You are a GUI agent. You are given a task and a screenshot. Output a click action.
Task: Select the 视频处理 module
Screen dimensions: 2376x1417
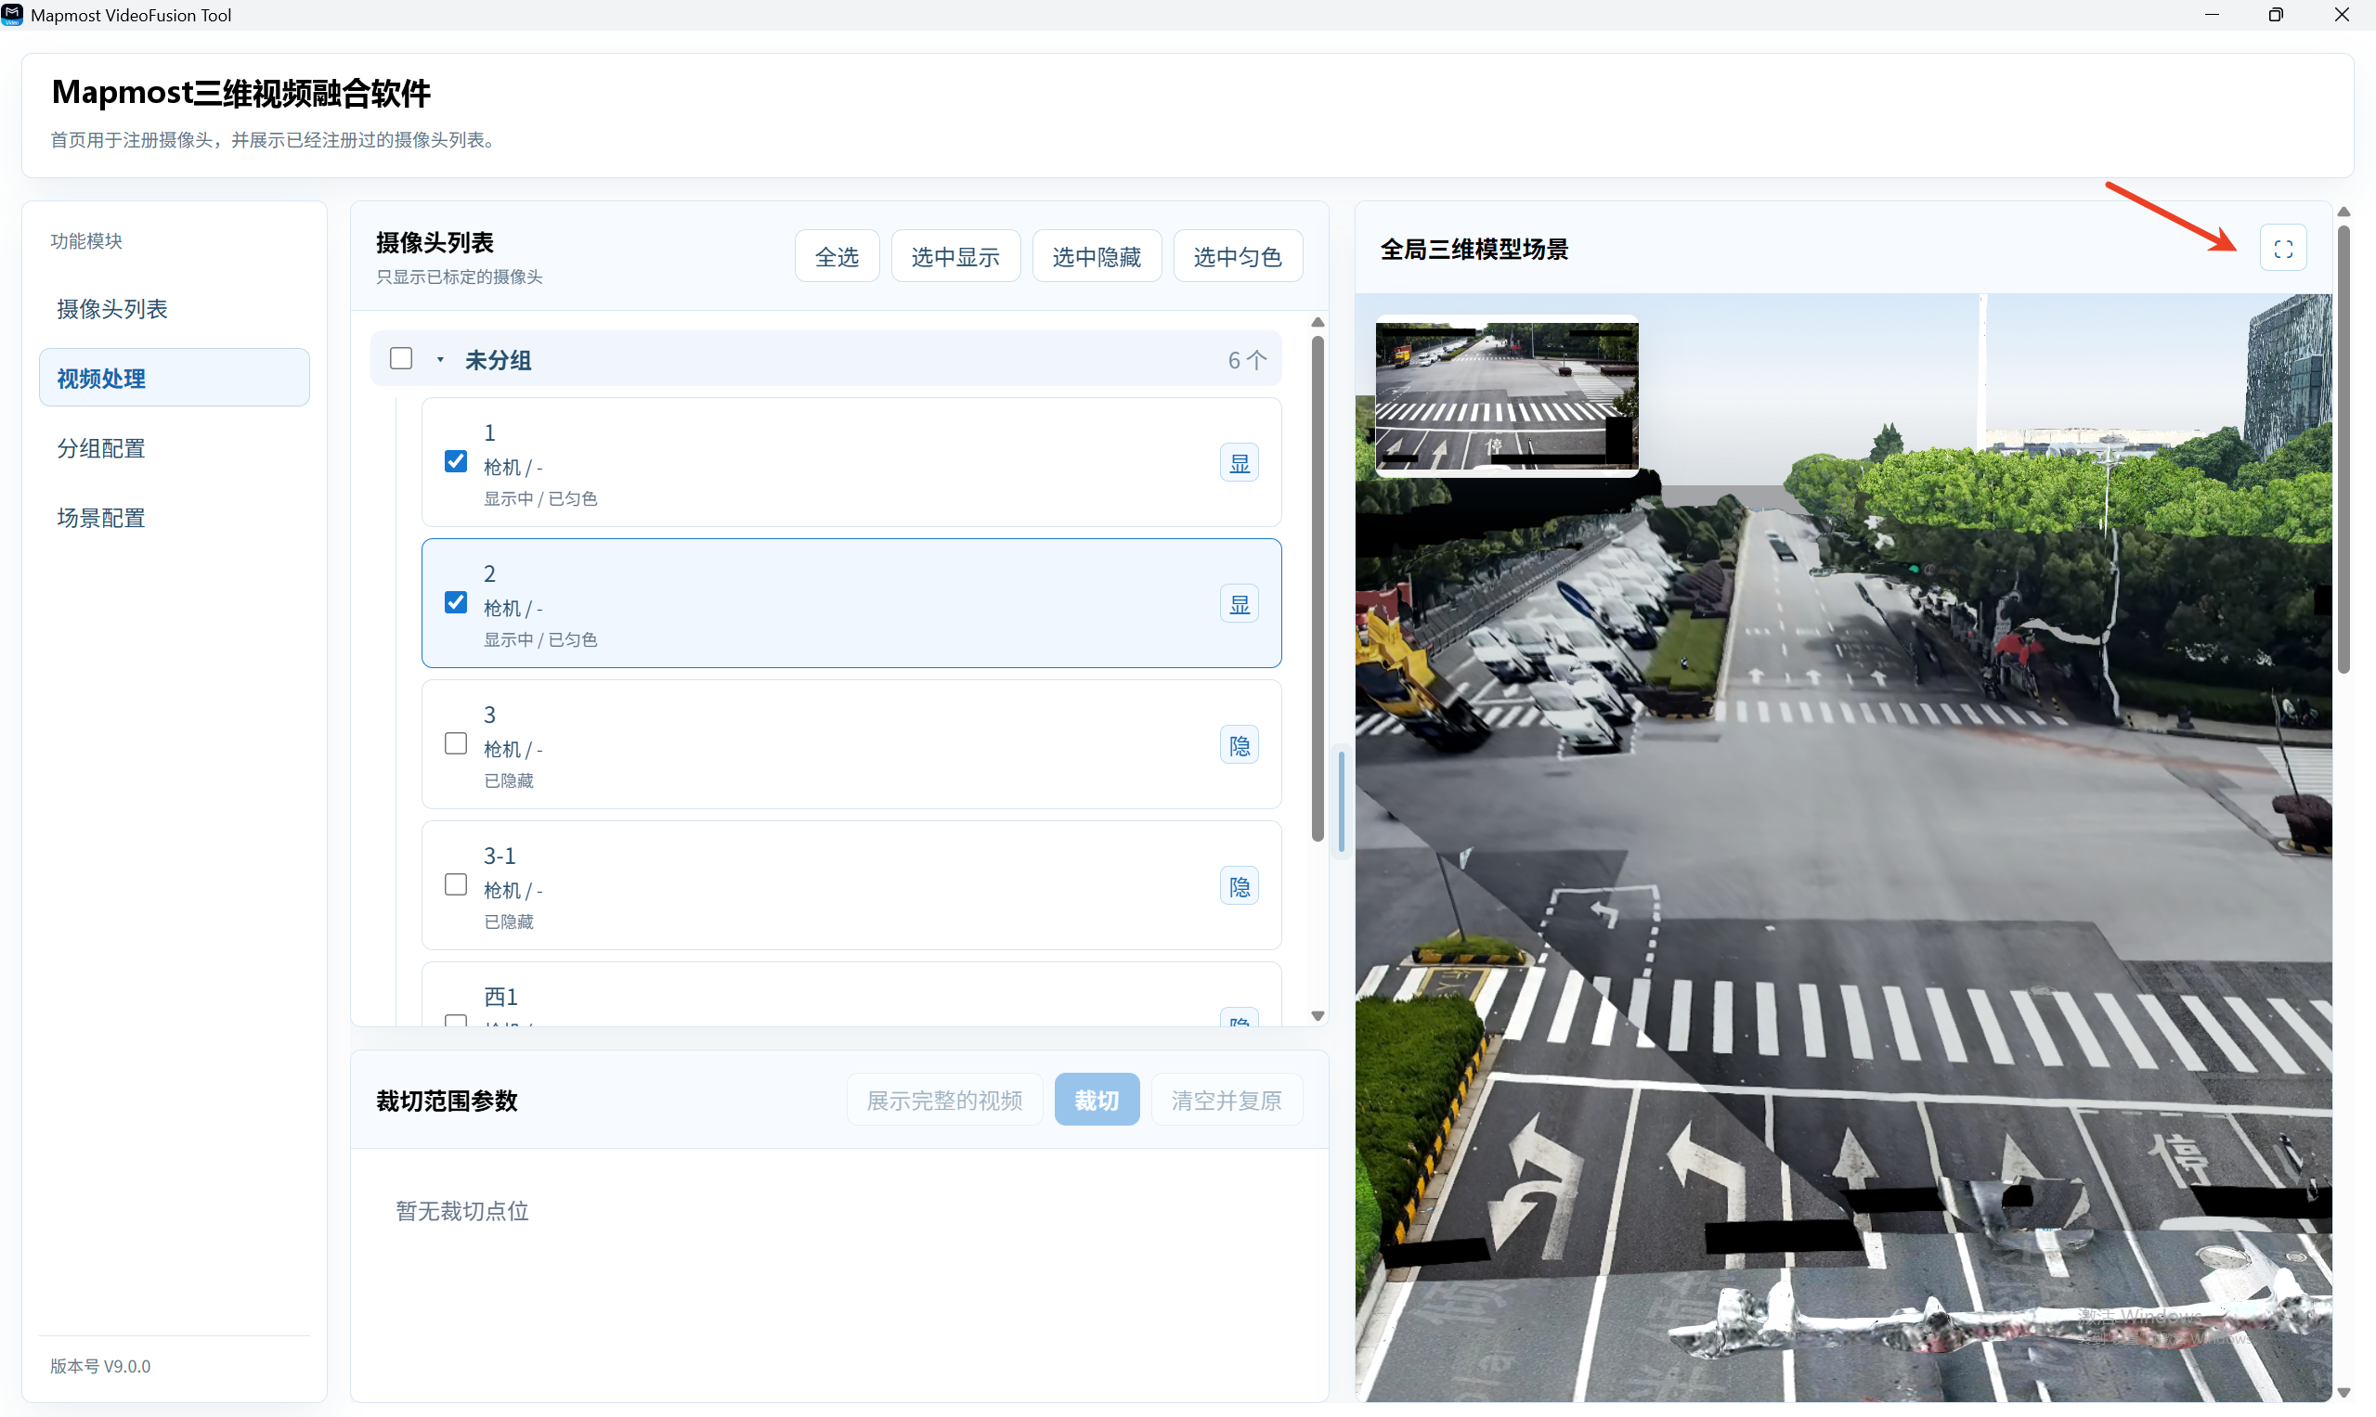(x=175, y=380)
